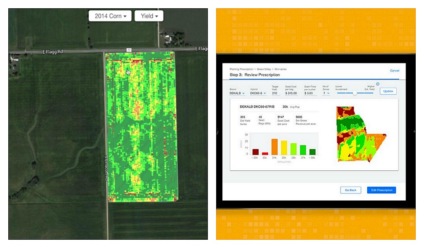Click the dark red under-30k population bar
Screen dimensions: 424x248
point(255,152)
